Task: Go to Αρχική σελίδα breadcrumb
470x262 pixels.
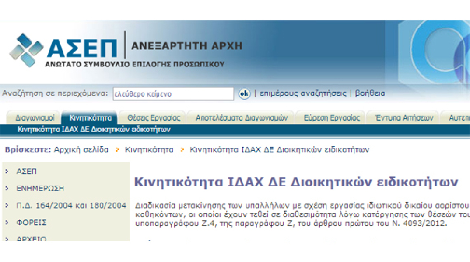Action: (x=81, y=150)
